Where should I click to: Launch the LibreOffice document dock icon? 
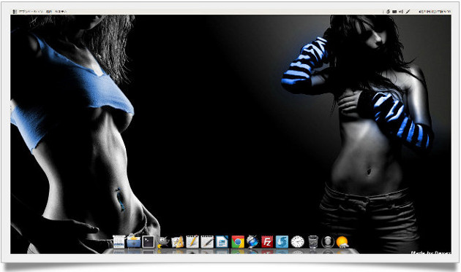coord(222,242)
